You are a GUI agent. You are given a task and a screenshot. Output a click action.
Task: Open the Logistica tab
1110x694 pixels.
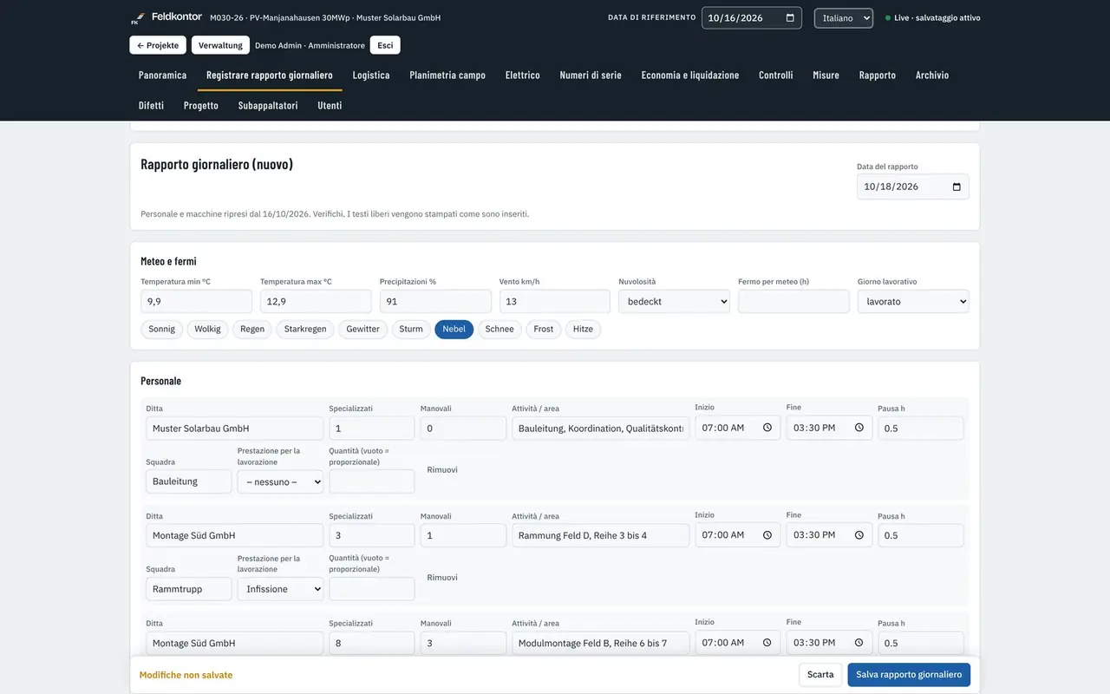pyautogui.click(x=371, y=75)
